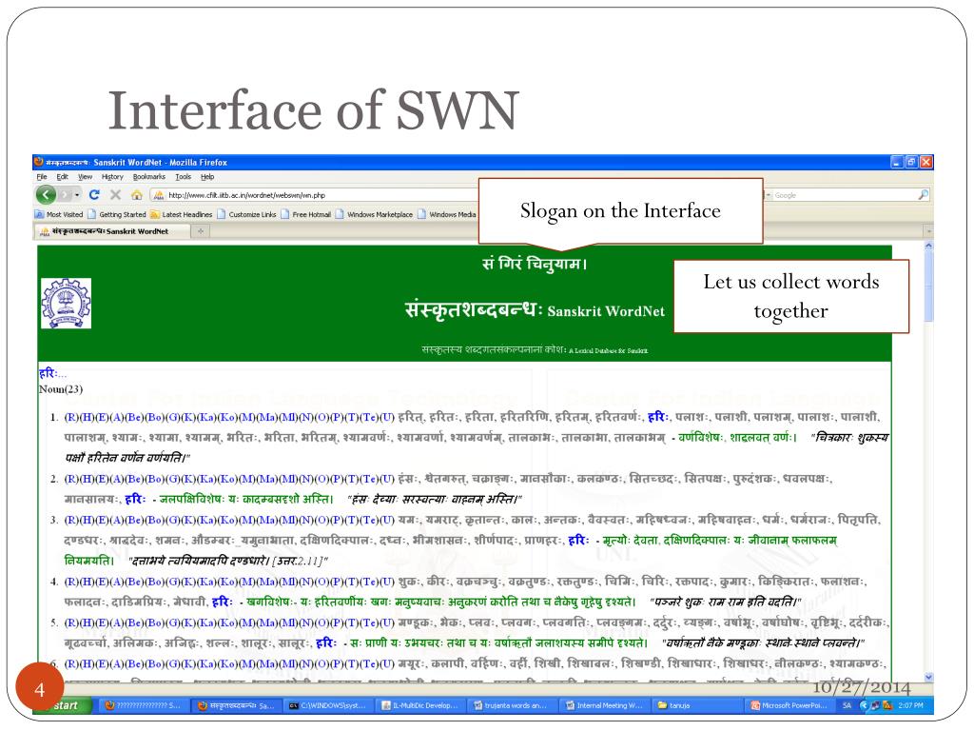The width and height of the screenshot is (974, 731).
Task: Open the Bookmarks menu
Action: coord(149,177)
